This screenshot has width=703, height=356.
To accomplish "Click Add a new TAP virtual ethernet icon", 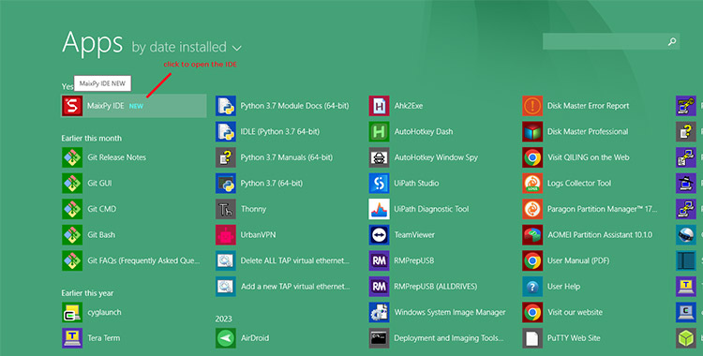I will [x=226, y=286].
